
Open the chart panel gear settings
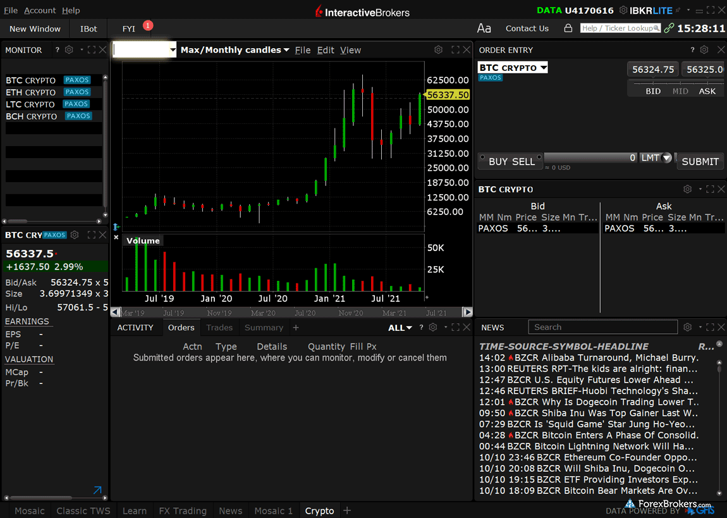438,50
